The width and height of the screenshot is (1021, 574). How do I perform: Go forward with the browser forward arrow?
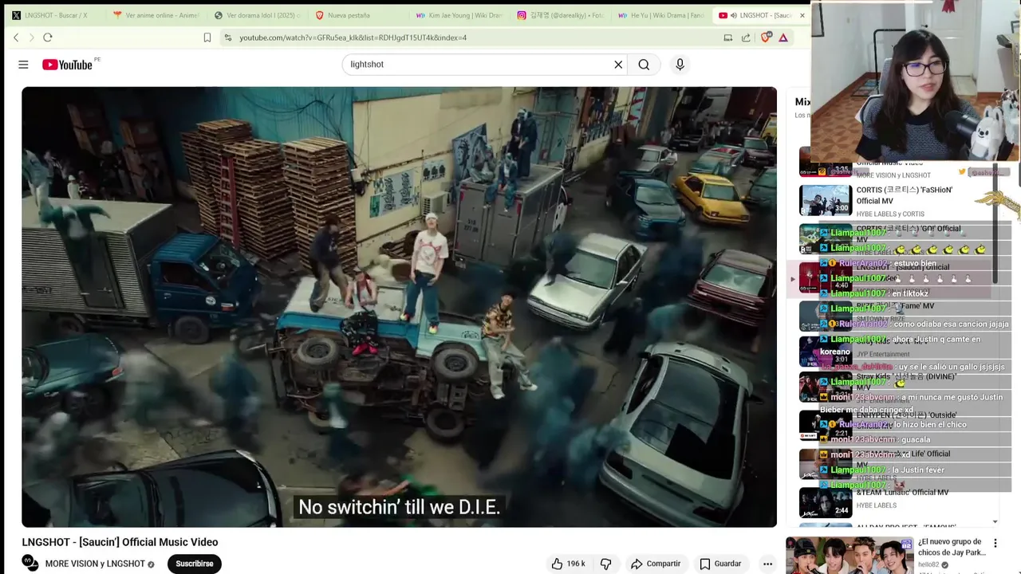(32, 37)
